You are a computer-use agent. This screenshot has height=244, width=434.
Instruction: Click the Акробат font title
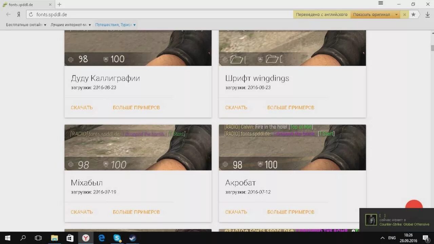click(x=240, y=183)
